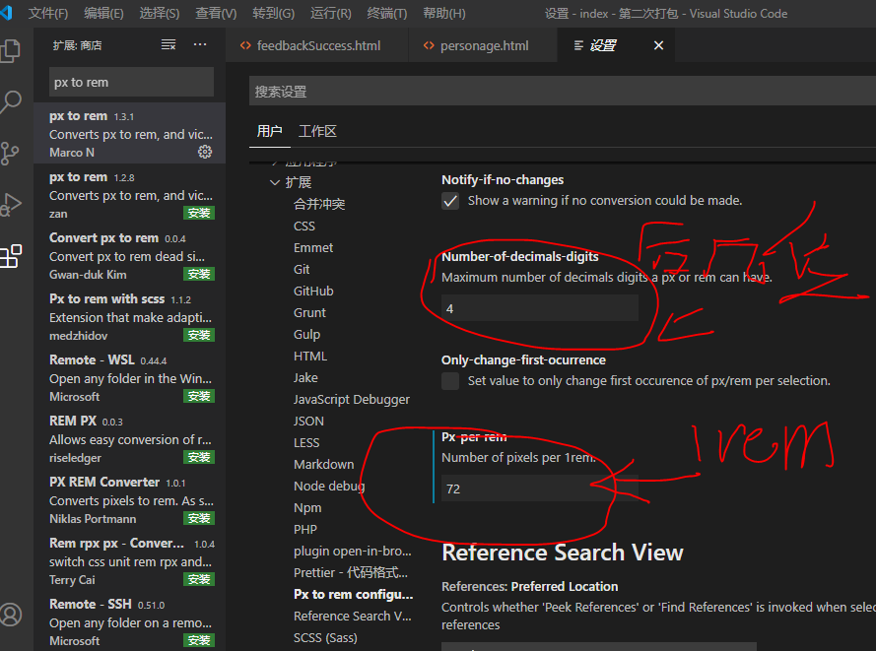Open SCSS (Sass) settings category

325,638
